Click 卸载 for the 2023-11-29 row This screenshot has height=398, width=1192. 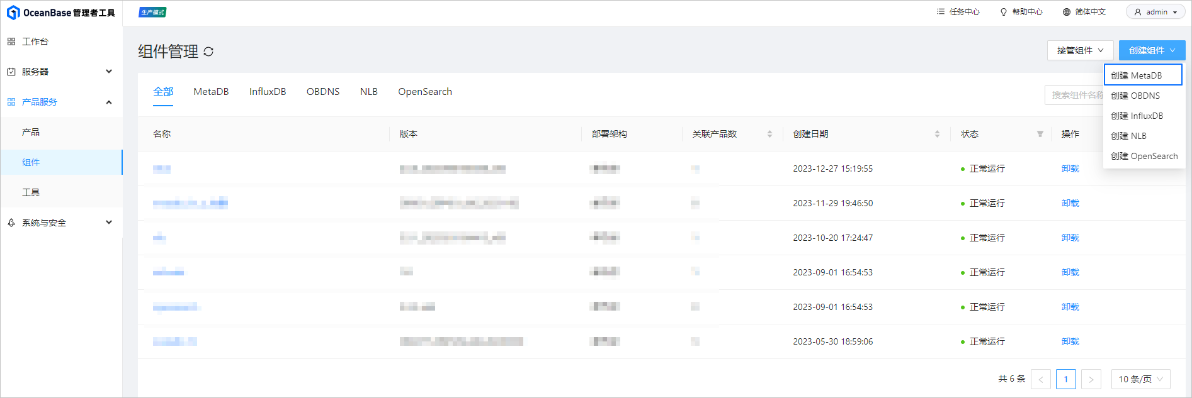coord(1070,203)
